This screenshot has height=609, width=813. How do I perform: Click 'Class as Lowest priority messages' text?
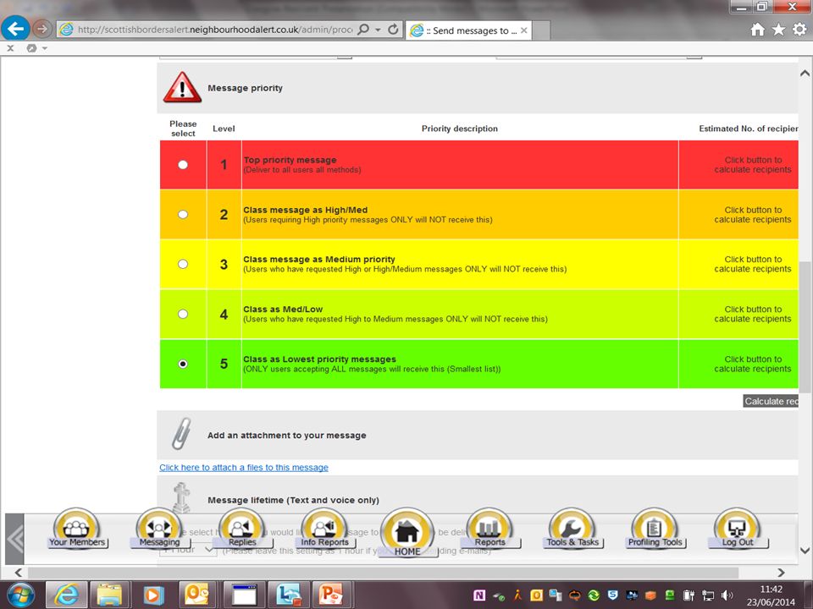[x=319, y=359]
